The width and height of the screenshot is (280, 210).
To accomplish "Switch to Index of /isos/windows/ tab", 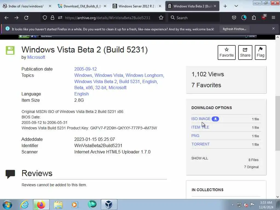I will [26, 6].
